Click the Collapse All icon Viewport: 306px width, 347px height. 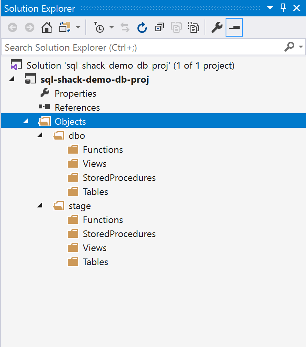tap(159, 27)
